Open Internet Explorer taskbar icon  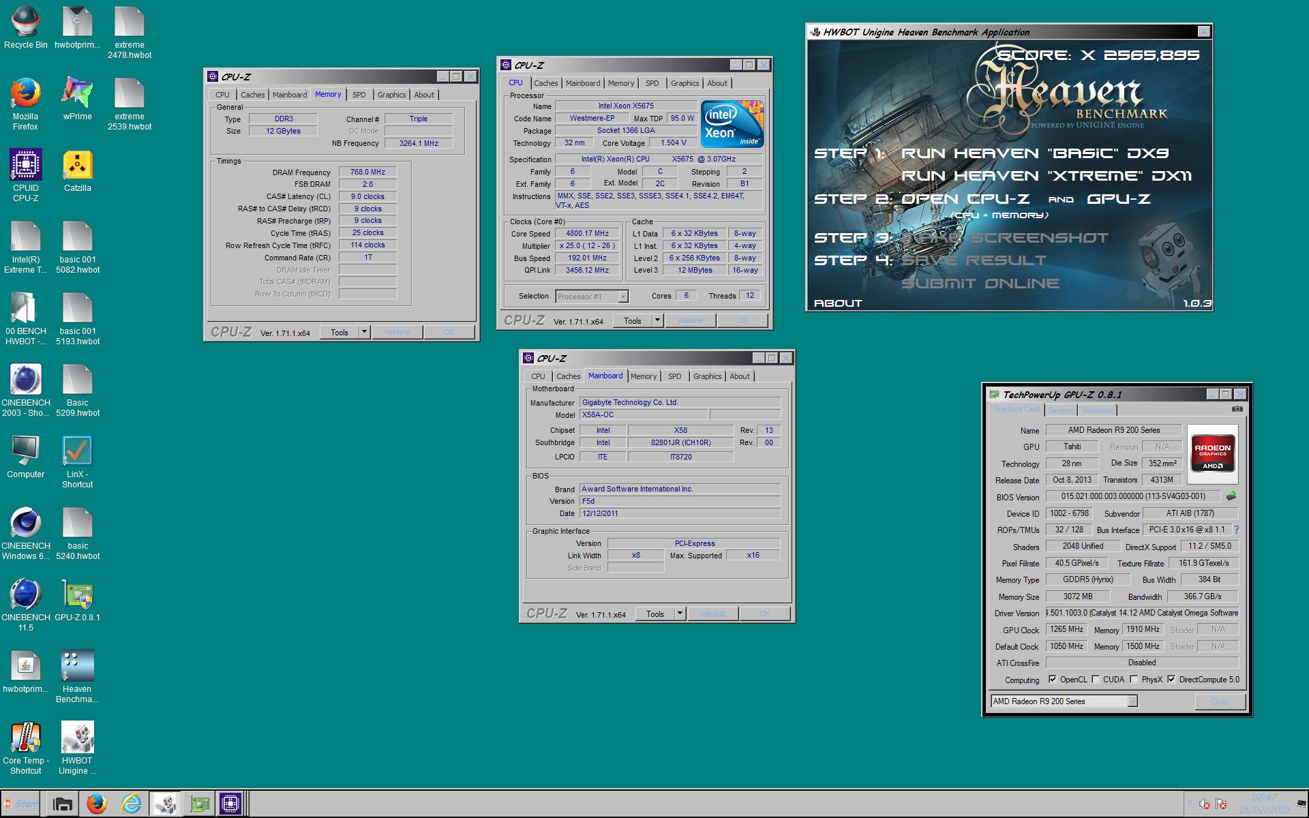131,804
